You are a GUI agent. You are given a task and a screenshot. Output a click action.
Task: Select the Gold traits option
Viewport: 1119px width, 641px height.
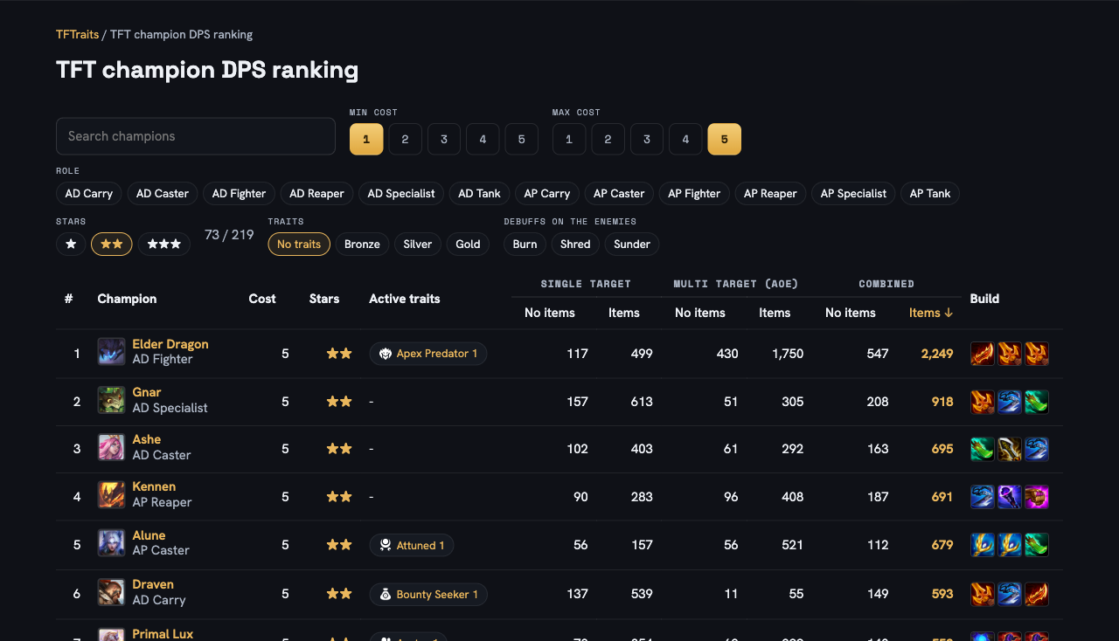coord(468,245)
